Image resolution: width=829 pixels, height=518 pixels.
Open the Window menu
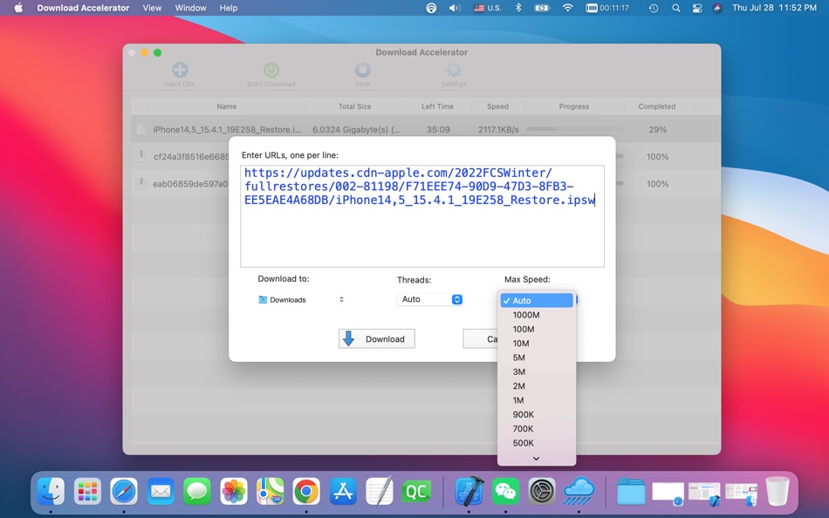(x=191, y=8)
